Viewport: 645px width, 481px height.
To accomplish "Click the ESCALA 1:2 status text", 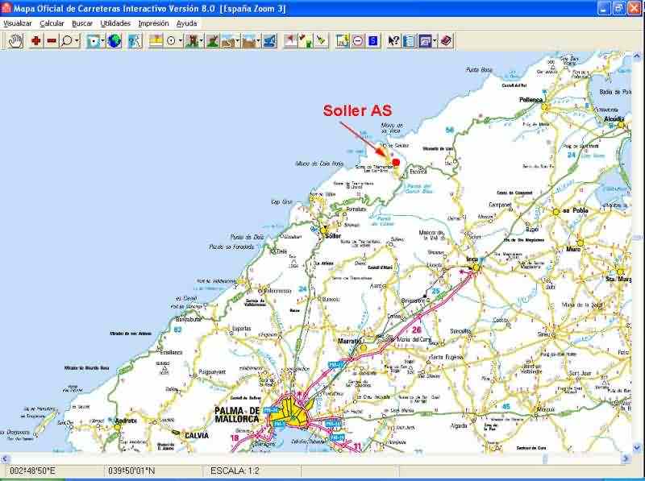I will click(x=234, y=471).
